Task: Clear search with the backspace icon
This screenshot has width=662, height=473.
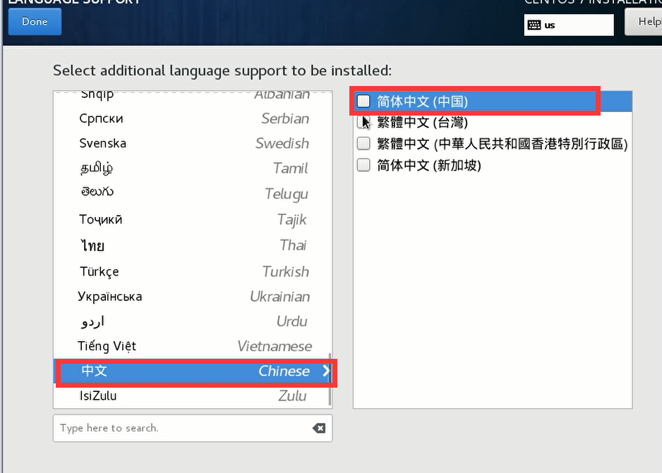Action: (318, 428)
